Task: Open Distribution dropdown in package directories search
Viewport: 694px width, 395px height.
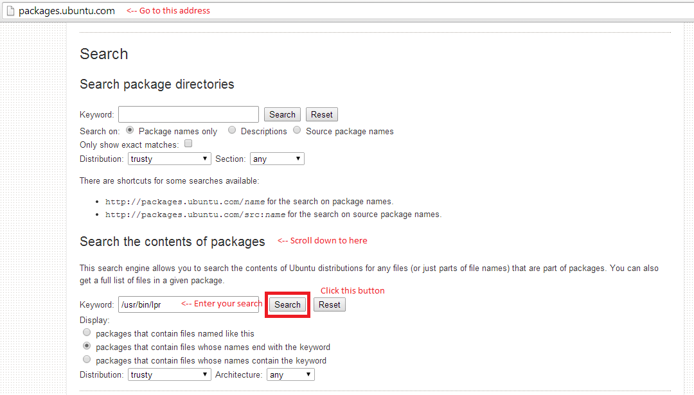Action: [170, 159]
